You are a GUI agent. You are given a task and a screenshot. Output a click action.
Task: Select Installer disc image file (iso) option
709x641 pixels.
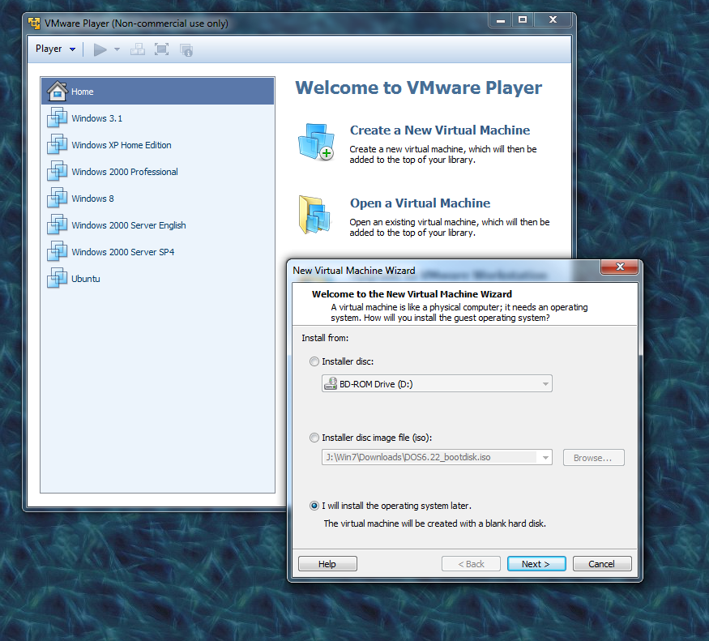pos(314,438)
